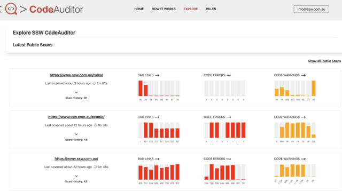Click CODE WARNINGS arrow for people scan

coord(303,117)
